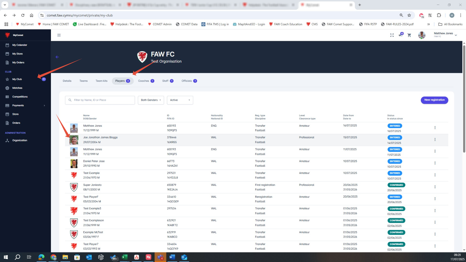Click user profile avatar in header
This screenshot has height=262, width=466.
point(422,35)
